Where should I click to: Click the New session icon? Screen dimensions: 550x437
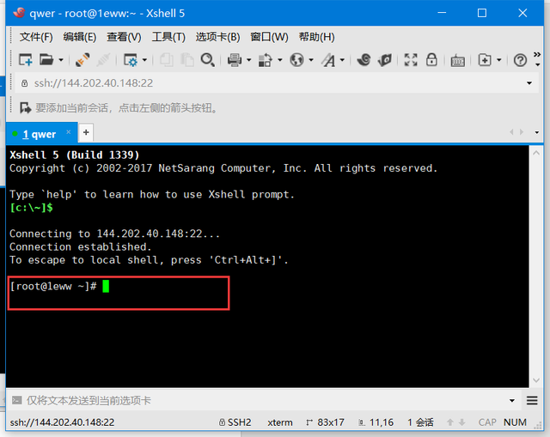pyautogui.click(x=25, y=60)
